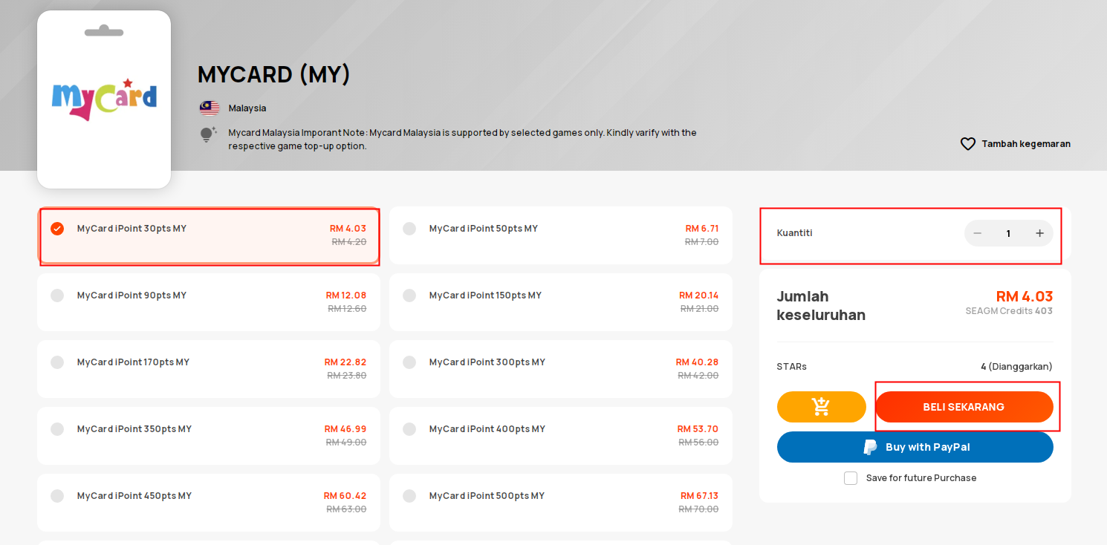1107x545 pixels.
Task: Click the Malaysia region label
Action: coord(247,108)
